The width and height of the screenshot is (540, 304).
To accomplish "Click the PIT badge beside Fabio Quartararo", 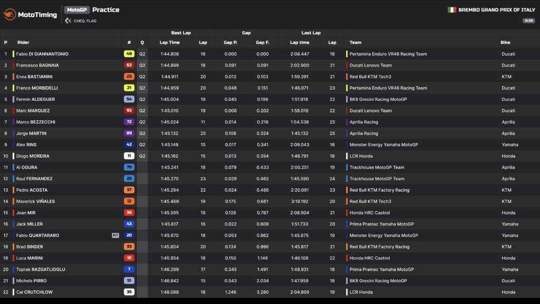I will coord(115,235).
